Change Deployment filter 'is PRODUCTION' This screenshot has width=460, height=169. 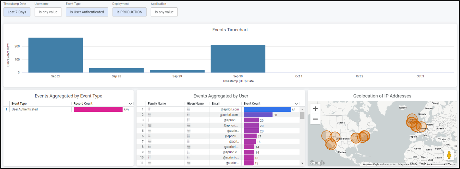[x=129, y=12]
